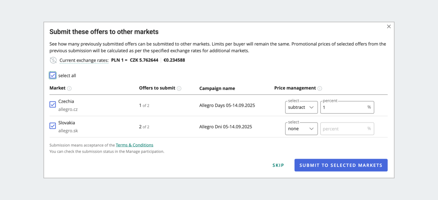Toggle the select all checkbox

(x=53, y=76)
